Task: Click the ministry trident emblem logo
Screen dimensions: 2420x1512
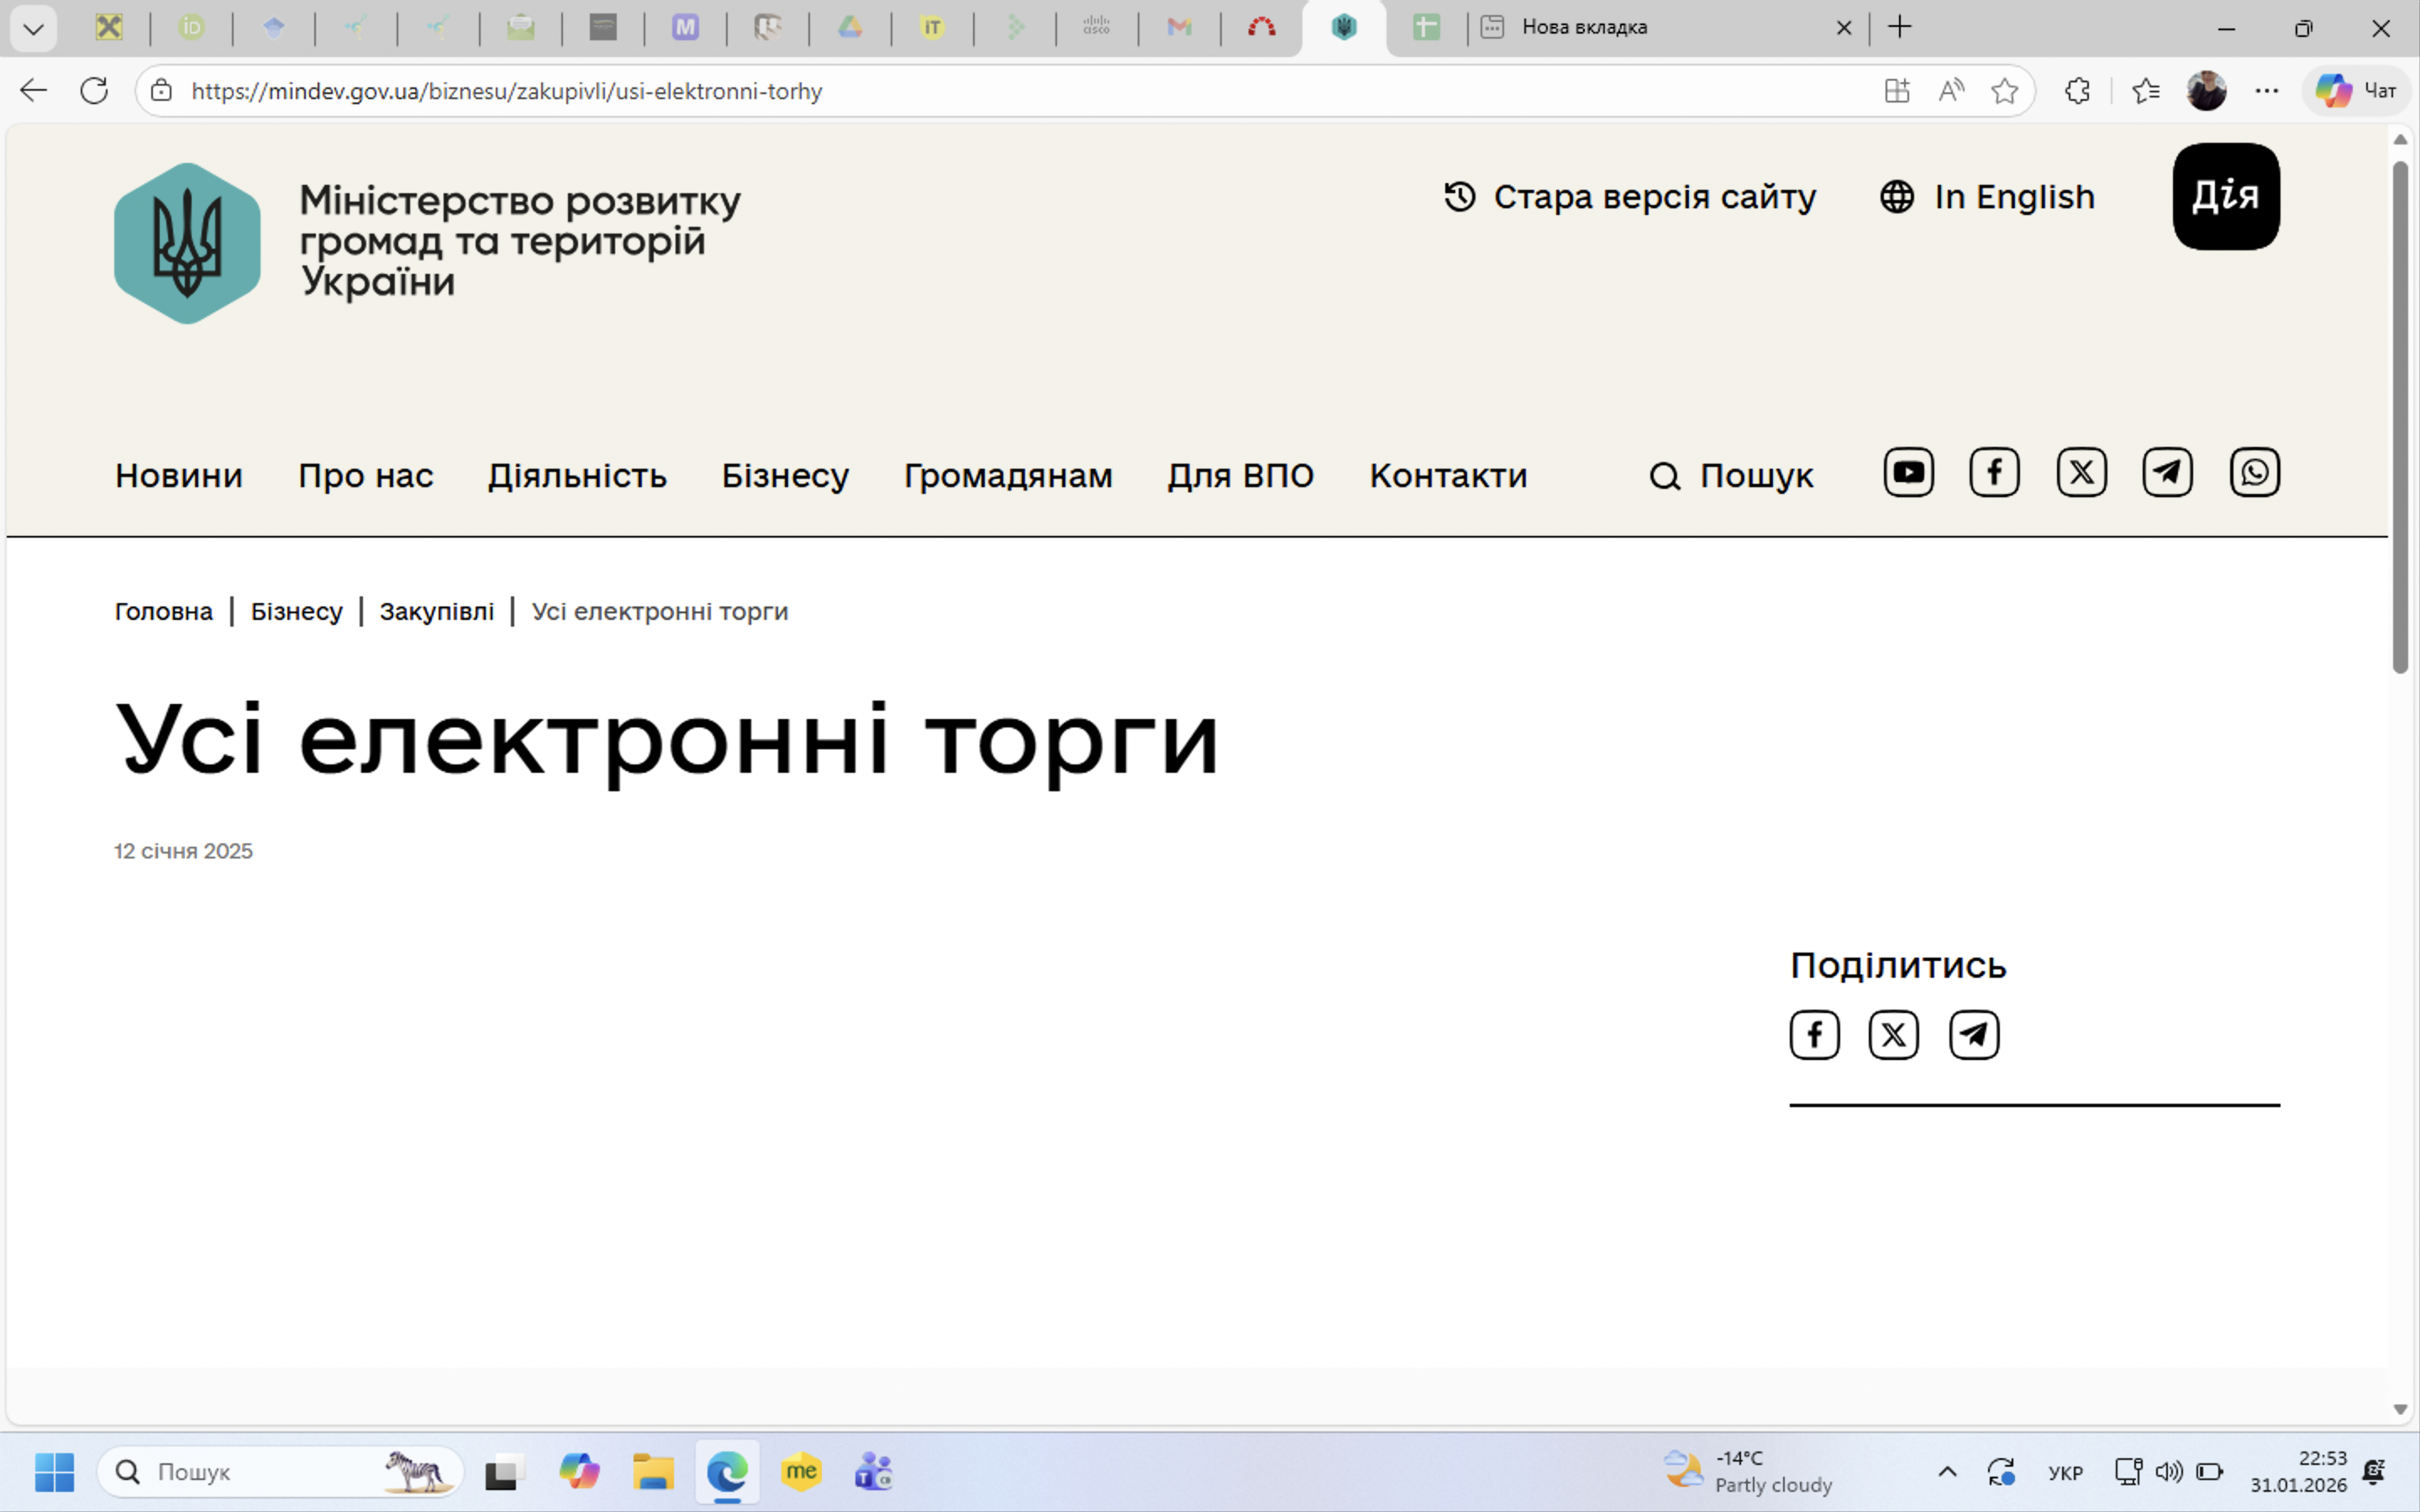Action: (187, 243)
